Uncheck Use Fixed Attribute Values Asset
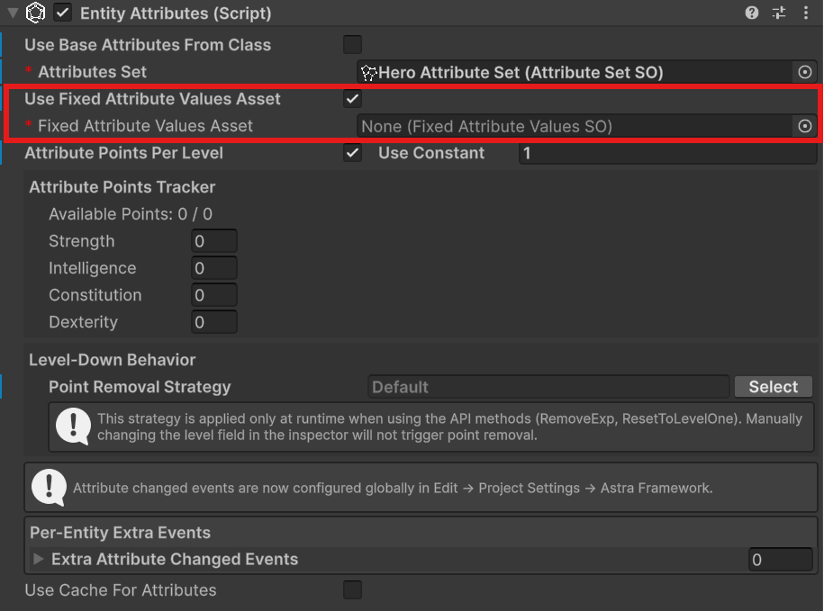Image resolution: width=824 pixels, height=611 pixels. pos(353,99)
